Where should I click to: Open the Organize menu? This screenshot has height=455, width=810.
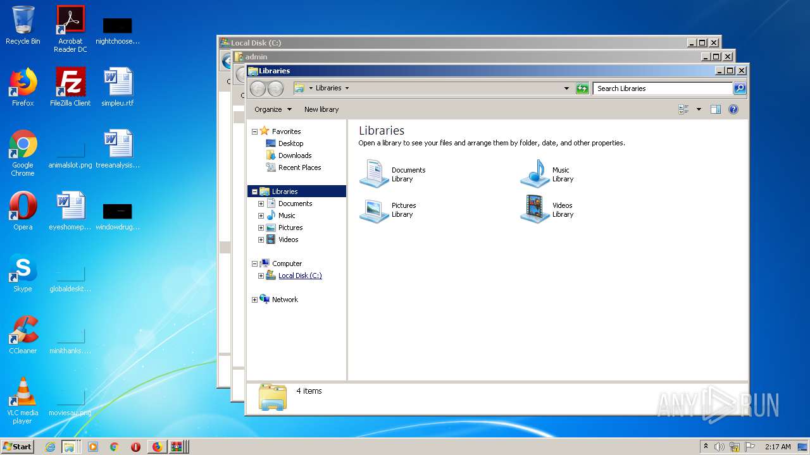click(273, 109)
